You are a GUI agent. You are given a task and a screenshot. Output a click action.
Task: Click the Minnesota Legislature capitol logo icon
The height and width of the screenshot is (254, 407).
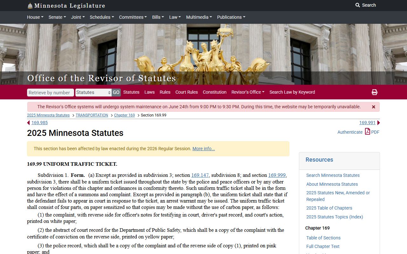[30, 6]
